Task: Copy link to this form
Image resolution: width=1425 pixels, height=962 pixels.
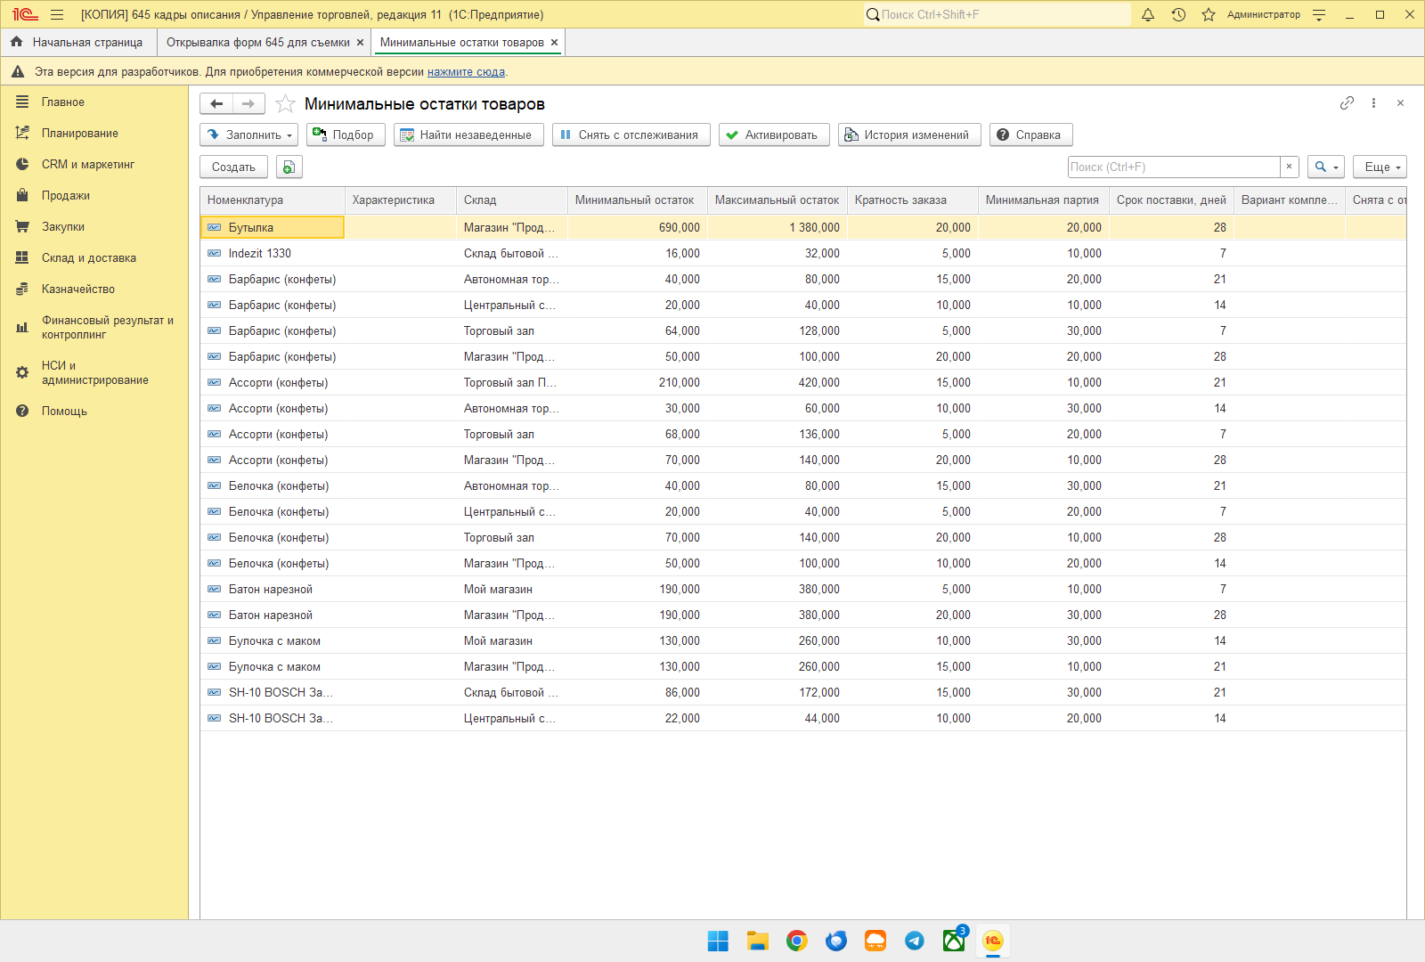Action: click(x=1347, y=103)
